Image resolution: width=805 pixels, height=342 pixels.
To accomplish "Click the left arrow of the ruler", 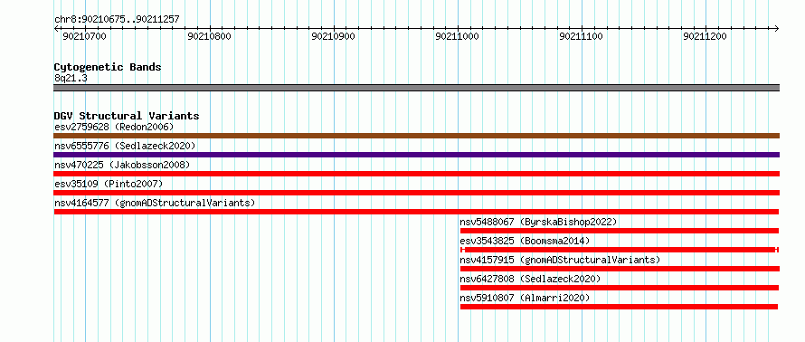I will [56, 28].
